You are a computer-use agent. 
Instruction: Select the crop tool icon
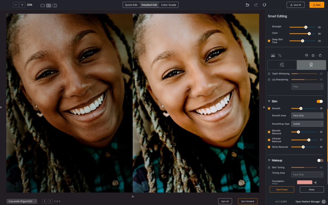point(280,55)
